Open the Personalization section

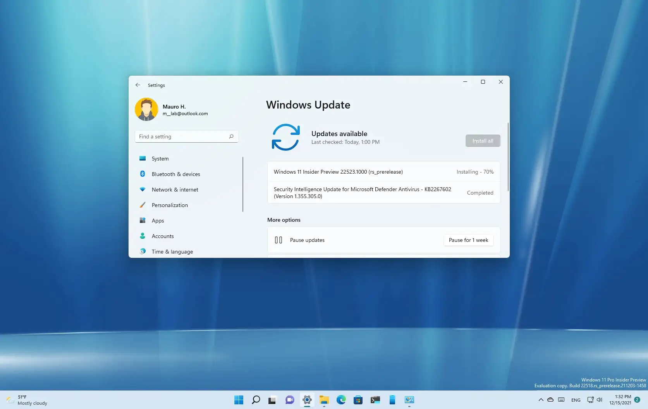[169, 205]
